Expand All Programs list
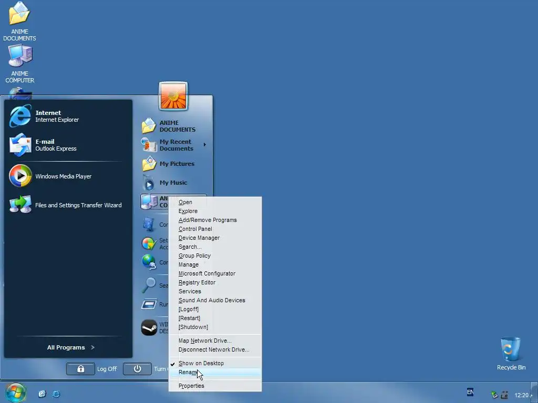 [71, 347]
